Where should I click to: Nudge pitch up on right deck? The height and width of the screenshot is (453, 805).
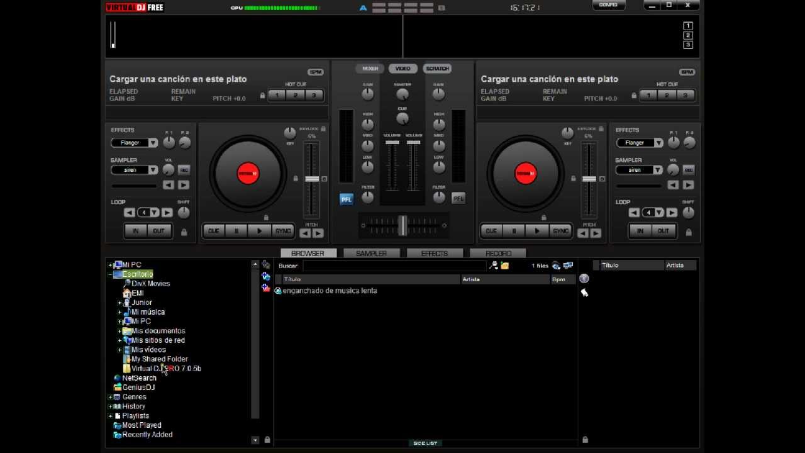click(x=596, y=233)
